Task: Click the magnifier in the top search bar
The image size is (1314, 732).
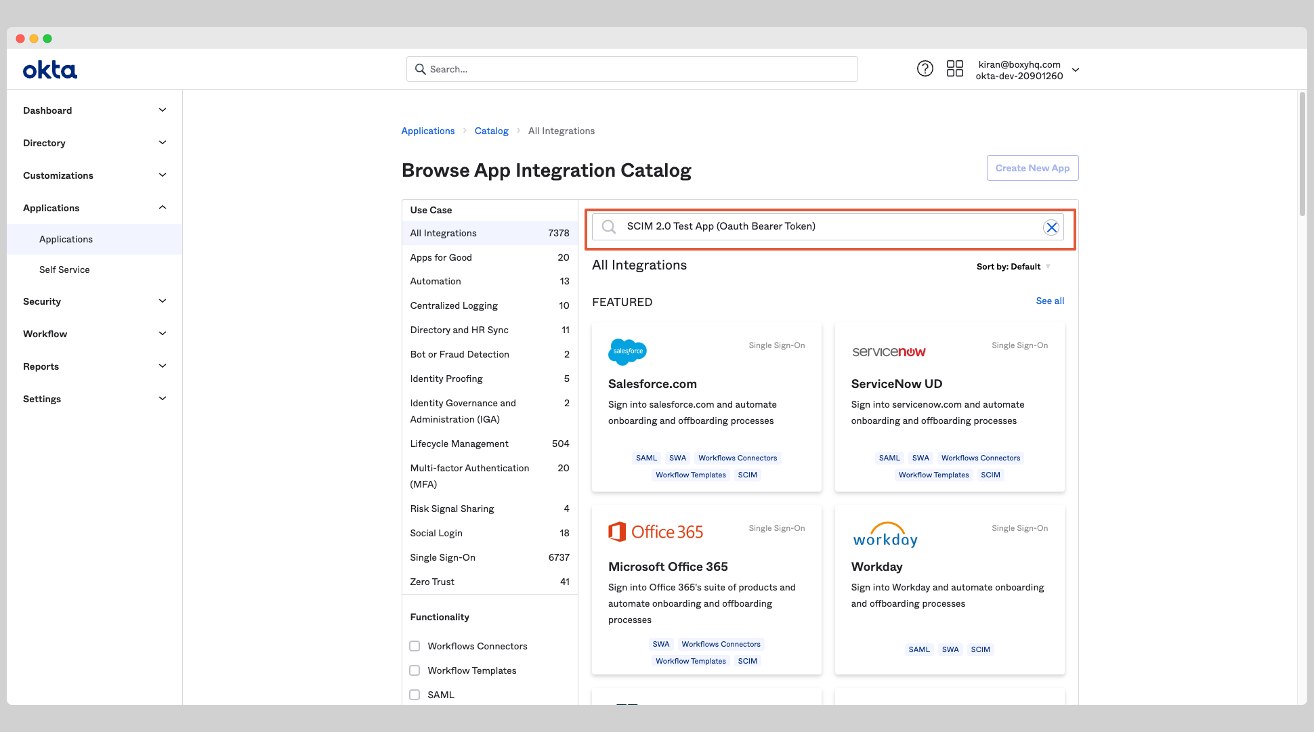Action: click(421, 69)
